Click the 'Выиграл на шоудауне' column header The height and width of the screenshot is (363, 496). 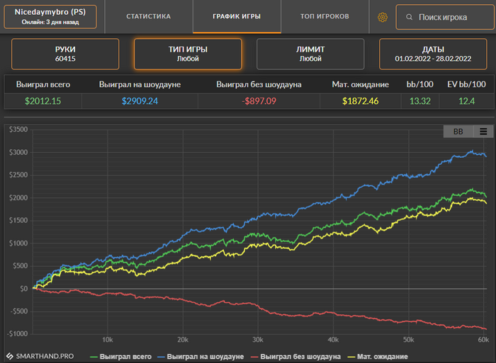(140, 84)
